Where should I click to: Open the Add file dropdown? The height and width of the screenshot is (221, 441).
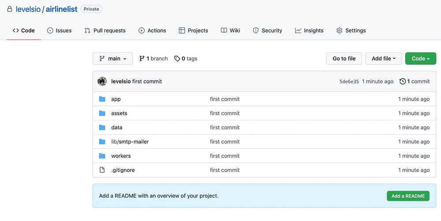pyautogui.click(x=384, y=59)
